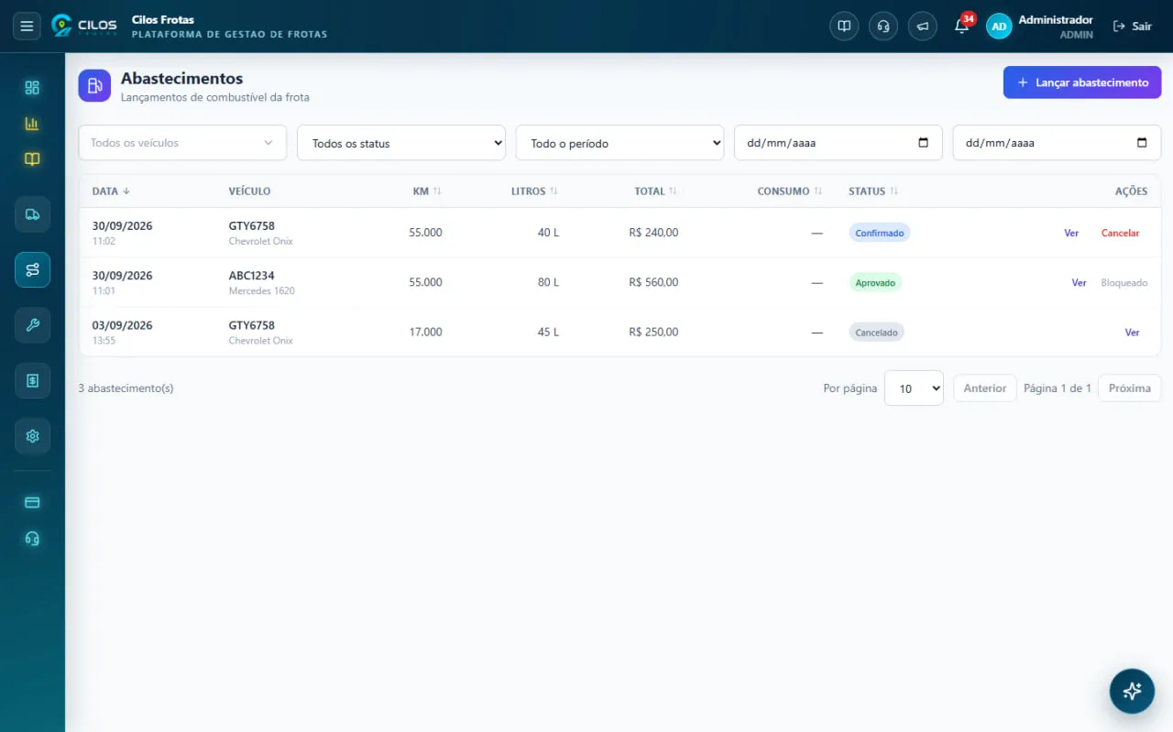Screen dimensions: 1173x732
Task: Open the Todos os status filter
Action: [401, 143]
